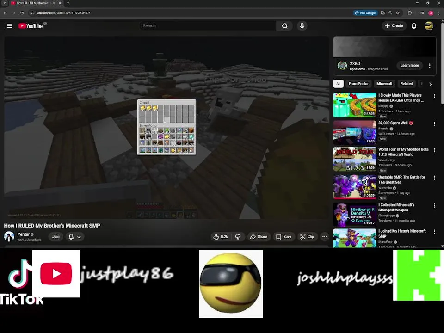The height and width of the screenshot is (333, 444).
Task: Open Unstable SMP Great Sea thumbnail
Action: (x=355, y=186)
